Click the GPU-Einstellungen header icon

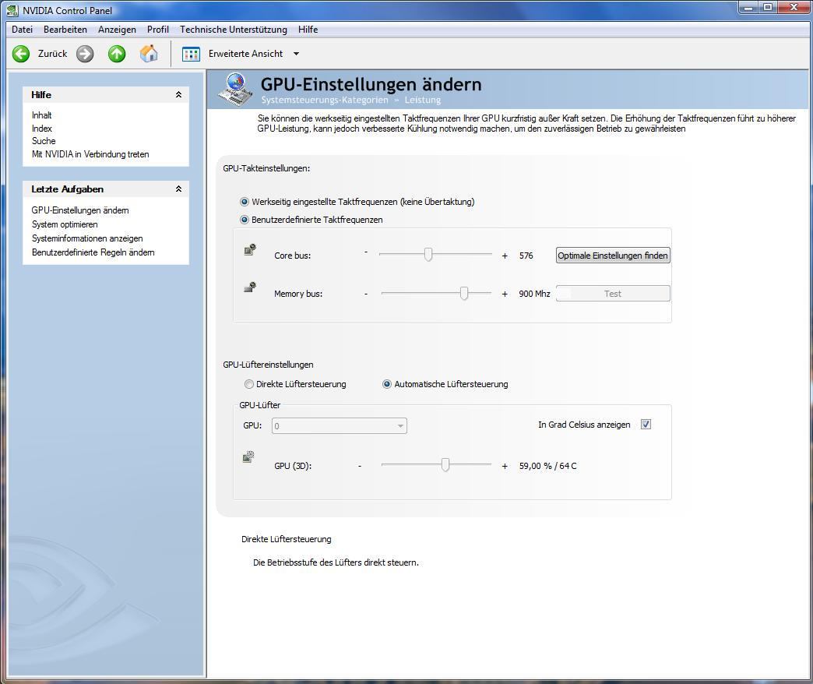pyautogui.click(x=236, y=89)
